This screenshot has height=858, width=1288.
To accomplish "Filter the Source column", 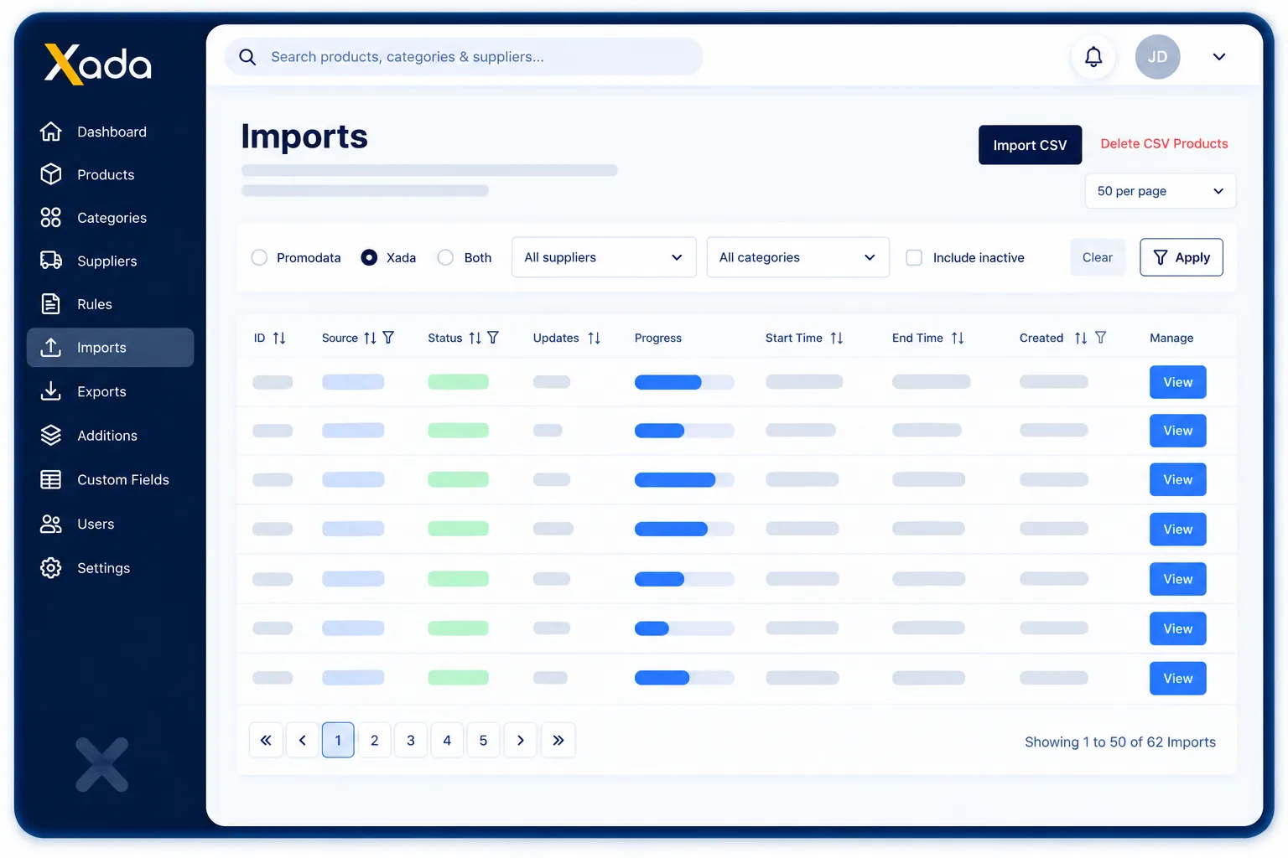I will (x=388, y=338).
